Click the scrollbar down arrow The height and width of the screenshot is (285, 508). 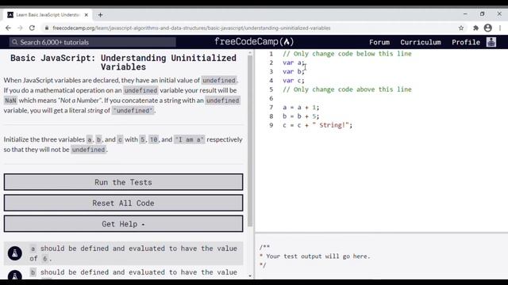(x=250, y=276)
